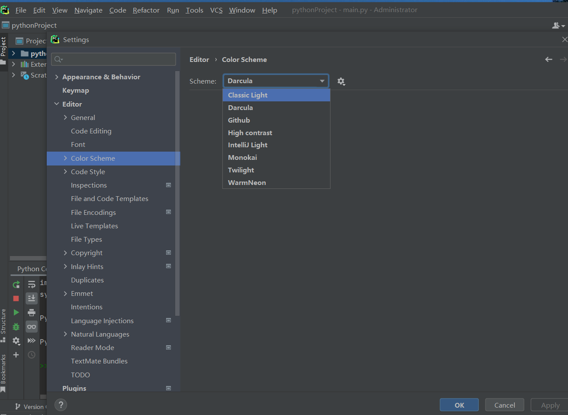Cancel the Settings dialog
The image size is (568, 415).
505,405
